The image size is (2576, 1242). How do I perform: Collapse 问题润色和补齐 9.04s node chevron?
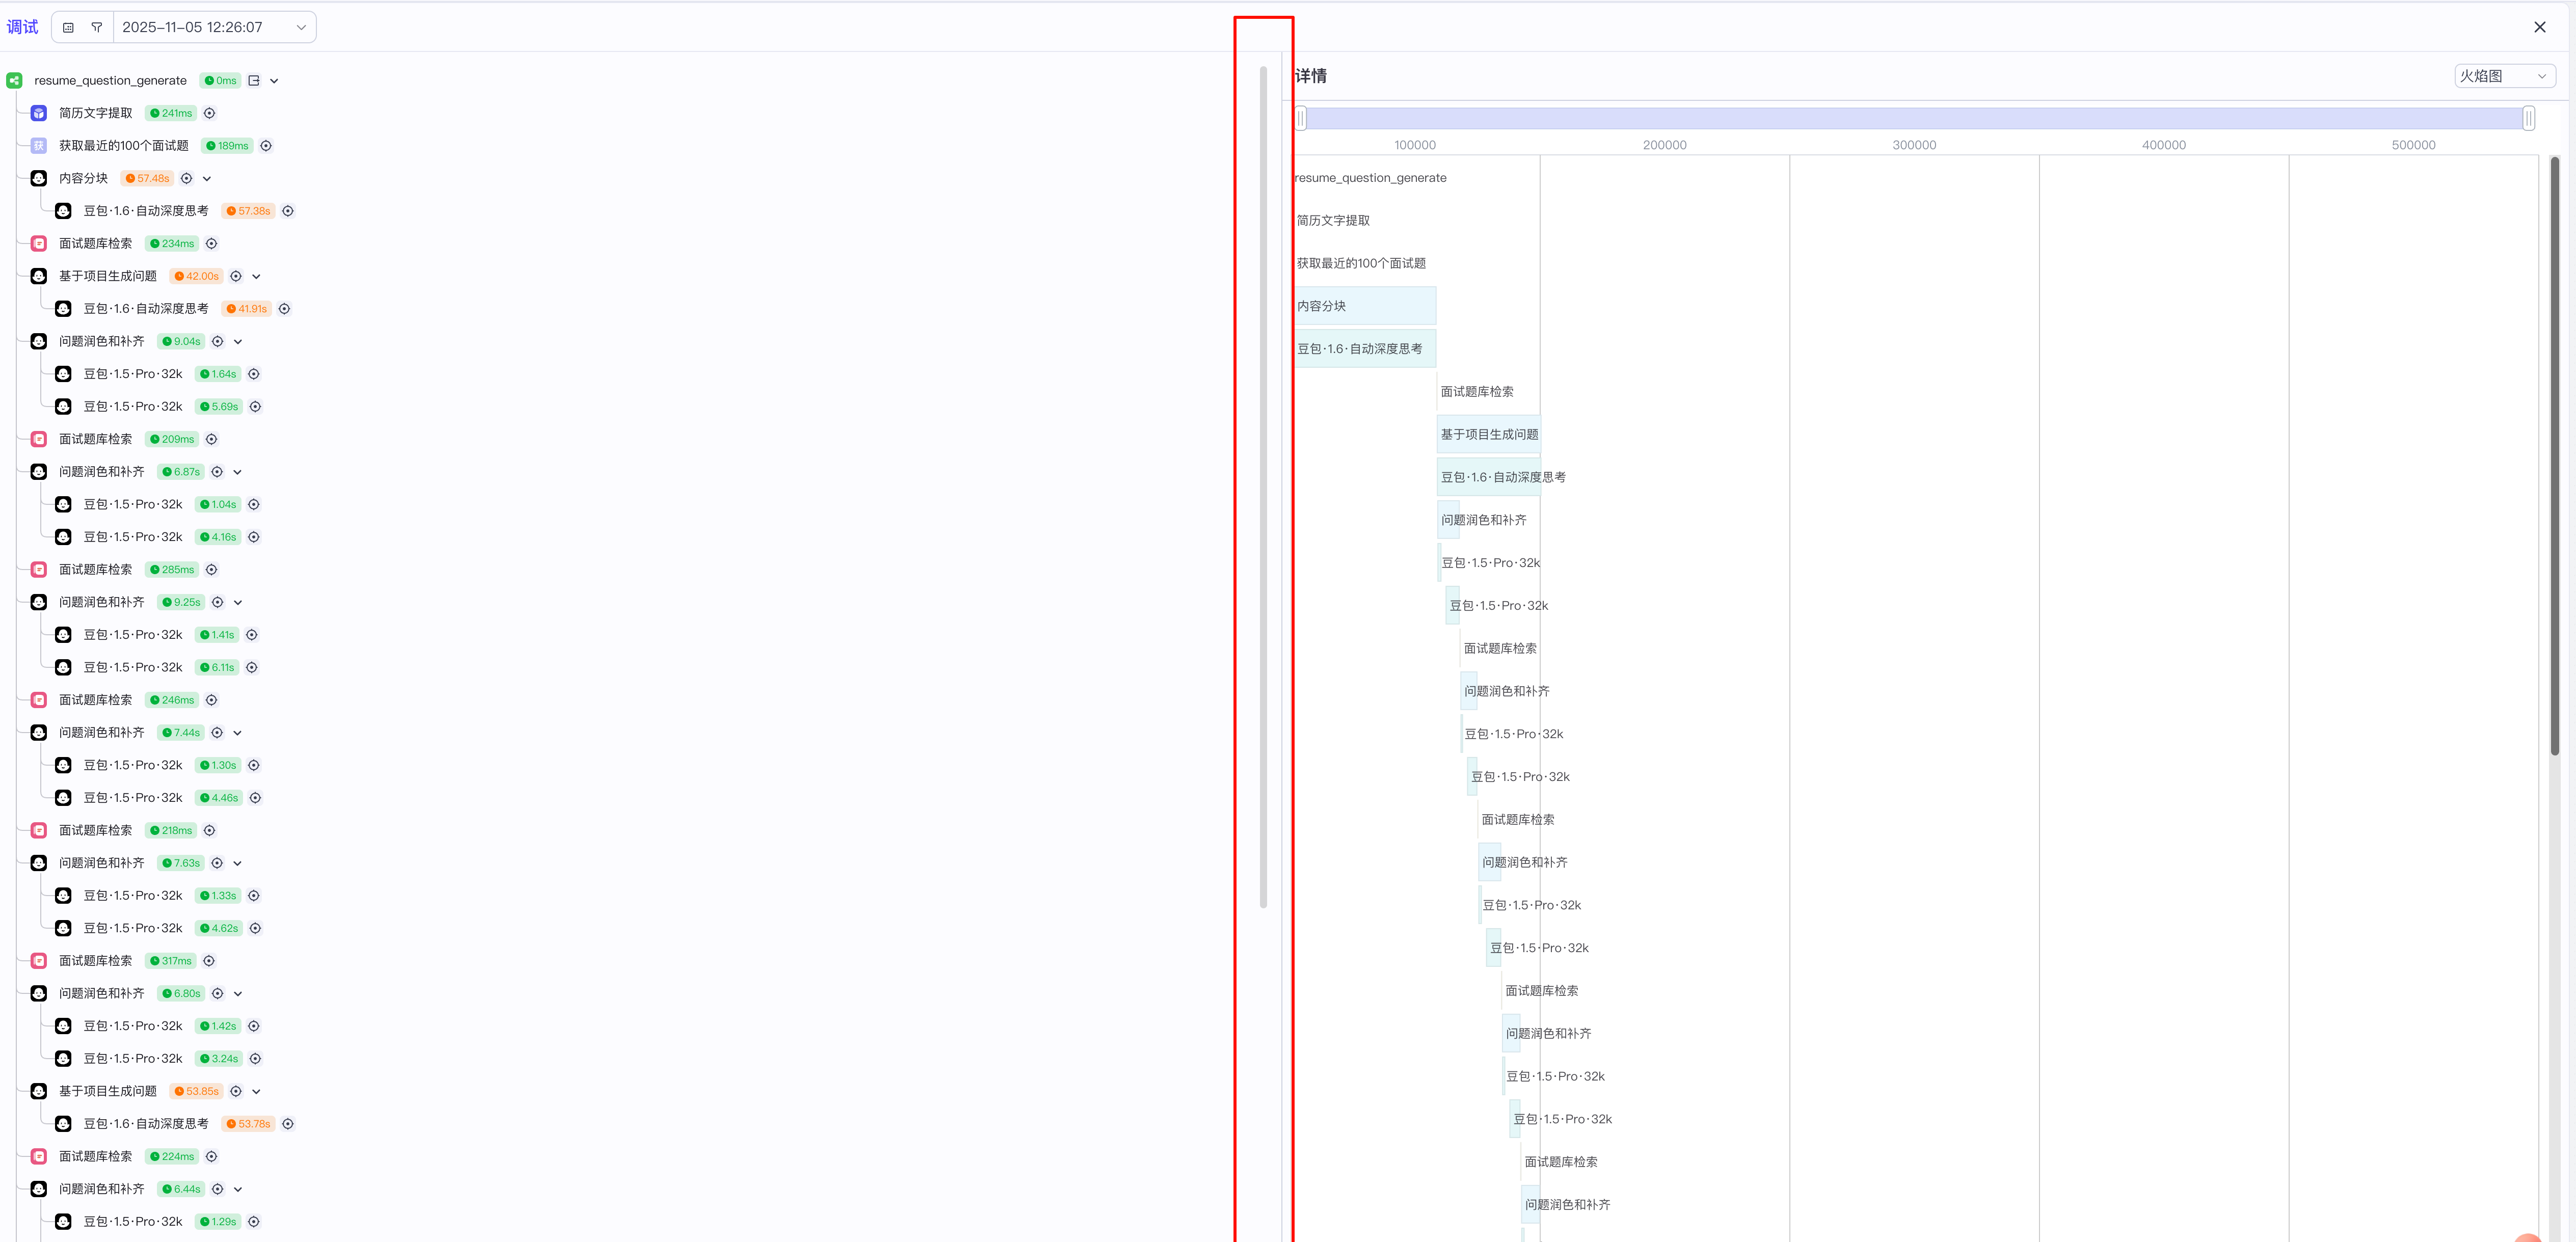(x=238, y=342)
